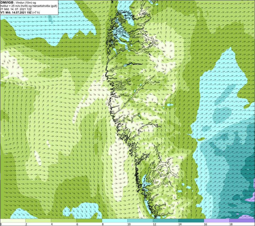Click the 6–8 m/s dark green legend swatch
Image resolution: width=255 pixels, height=226 pixels.
[x=89, y=220]
